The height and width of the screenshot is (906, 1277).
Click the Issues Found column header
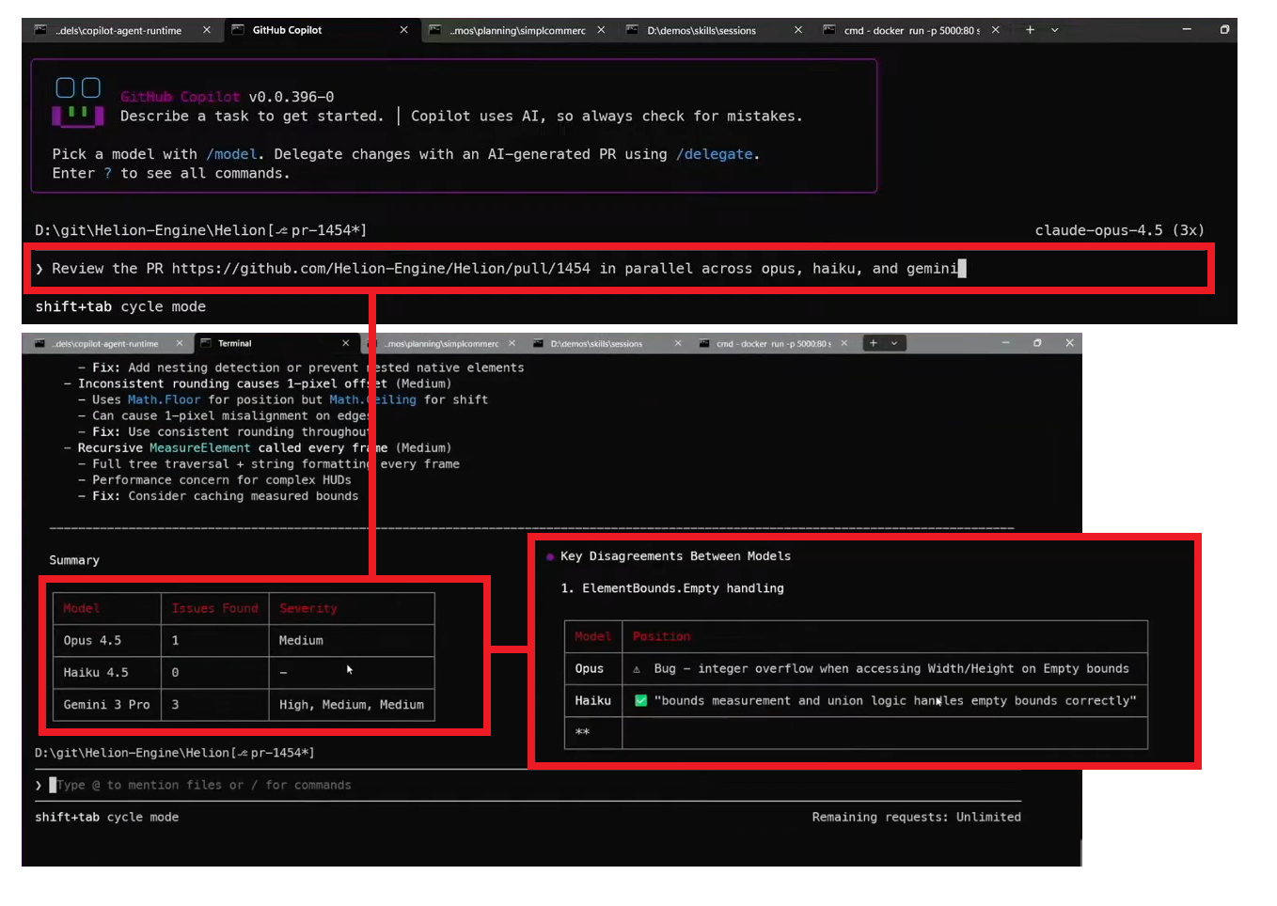pos(215,609)
